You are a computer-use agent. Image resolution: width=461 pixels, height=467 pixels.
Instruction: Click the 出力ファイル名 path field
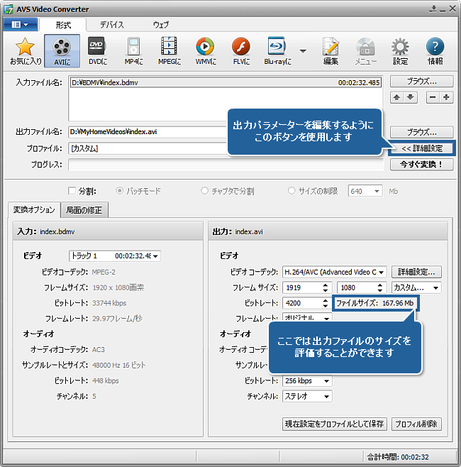point(149,132)
